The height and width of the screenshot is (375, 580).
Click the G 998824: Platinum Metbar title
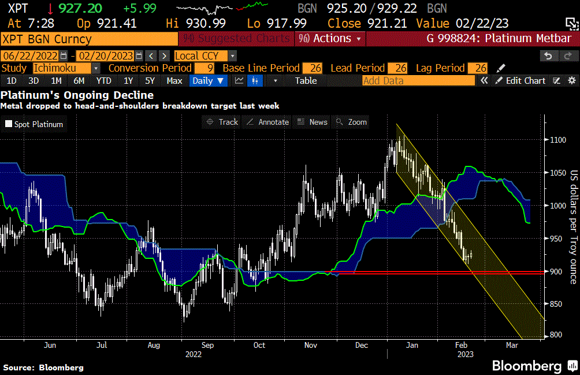[499, 39]
